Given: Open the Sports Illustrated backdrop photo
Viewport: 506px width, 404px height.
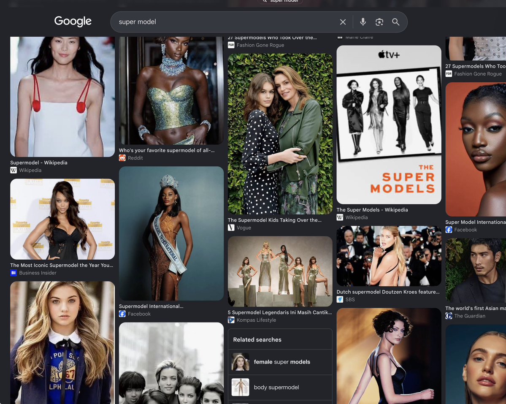Looking at the screenshot, I should (x=62, y=219).
